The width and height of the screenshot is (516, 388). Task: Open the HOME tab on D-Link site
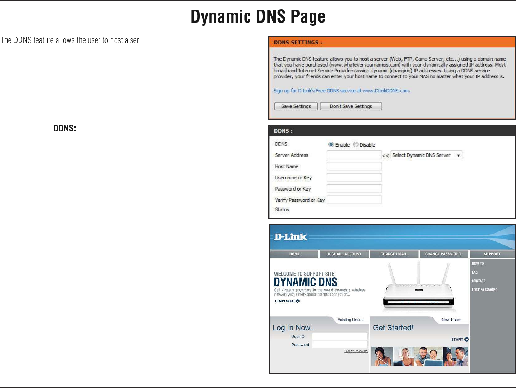294,254
